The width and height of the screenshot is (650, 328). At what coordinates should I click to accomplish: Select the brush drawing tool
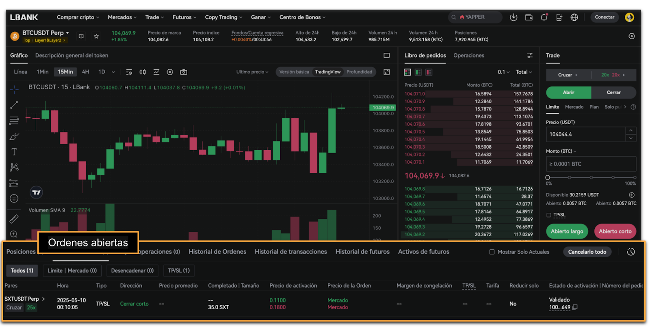click(x=14, y=136)
